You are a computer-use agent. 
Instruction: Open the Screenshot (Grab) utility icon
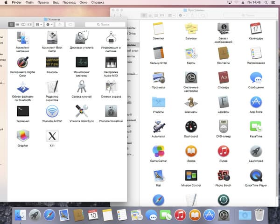tap(111, 87)
